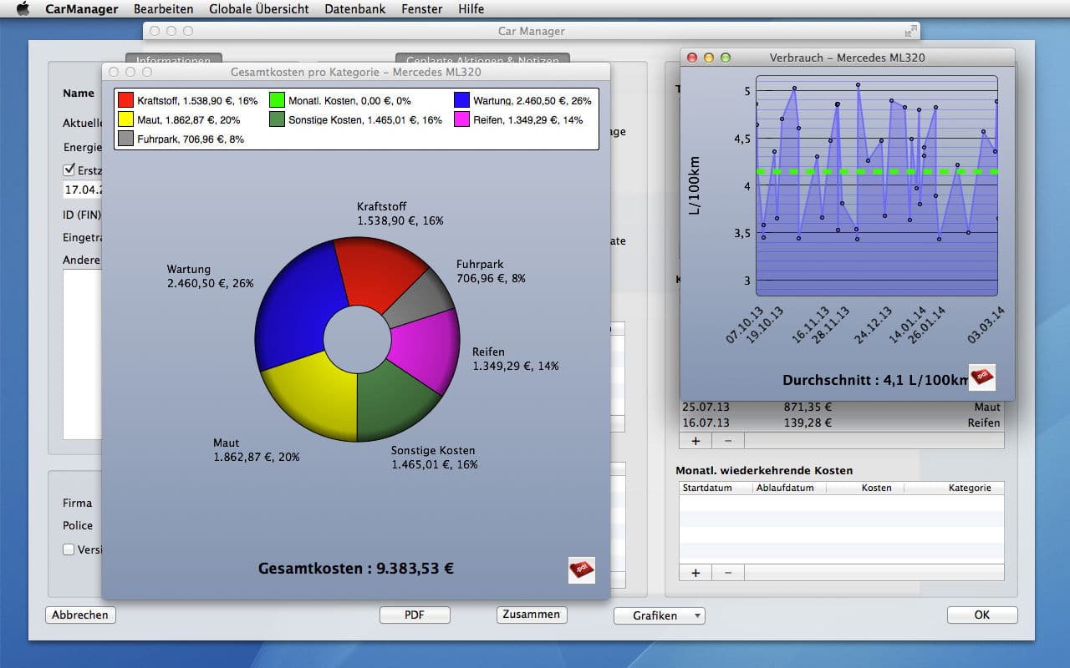The width and height of the screenshot is (1070, 668).
Task: Export the pie chart via the PDF icon
Action: tap(582, 569)
